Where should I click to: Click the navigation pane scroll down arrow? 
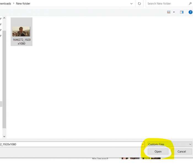[4, 136]
